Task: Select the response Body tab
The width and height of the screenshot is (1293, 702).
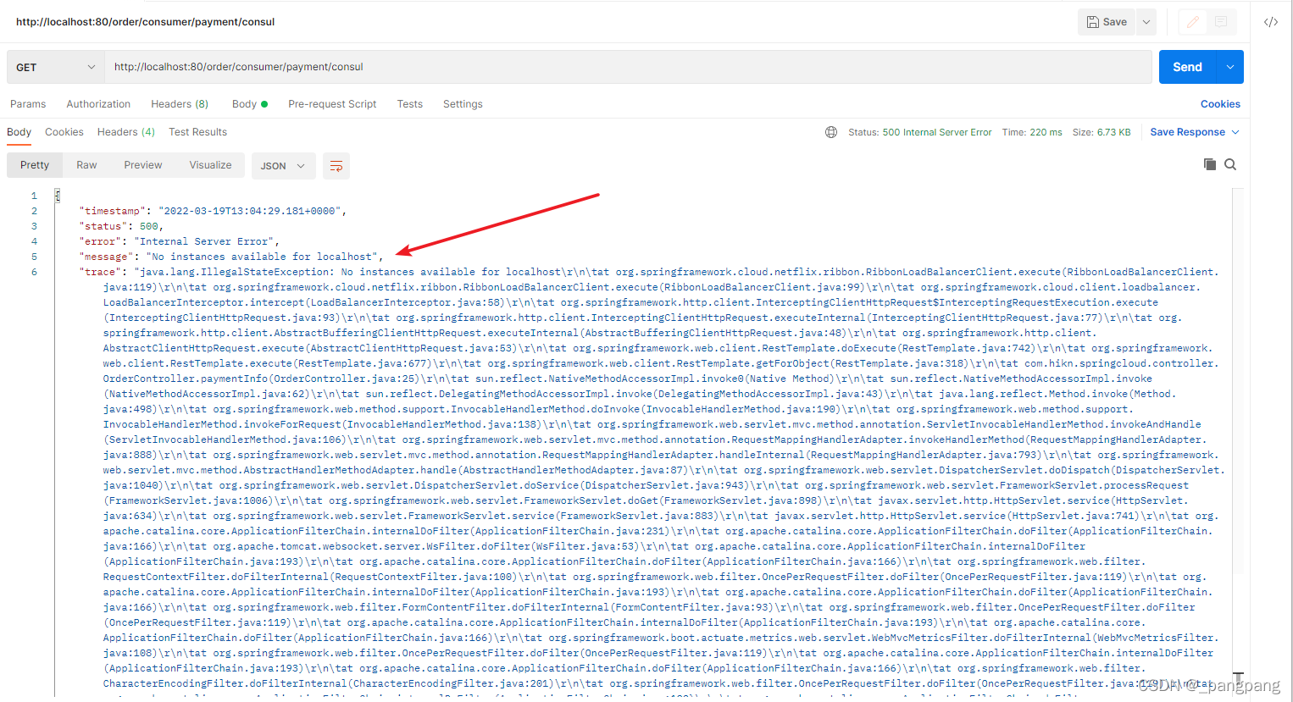Action: 19,132
